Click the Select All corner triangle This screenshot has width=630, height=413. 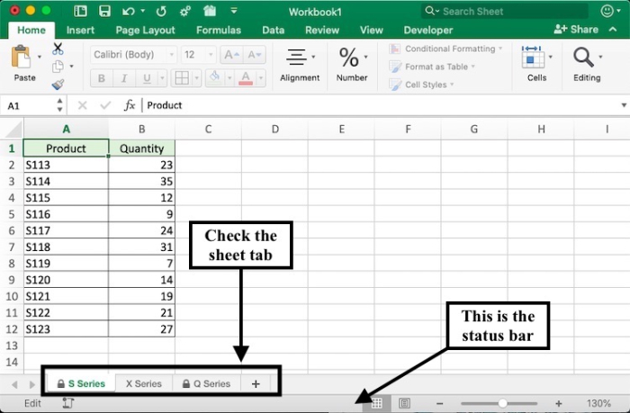click(x=13, y=130)
